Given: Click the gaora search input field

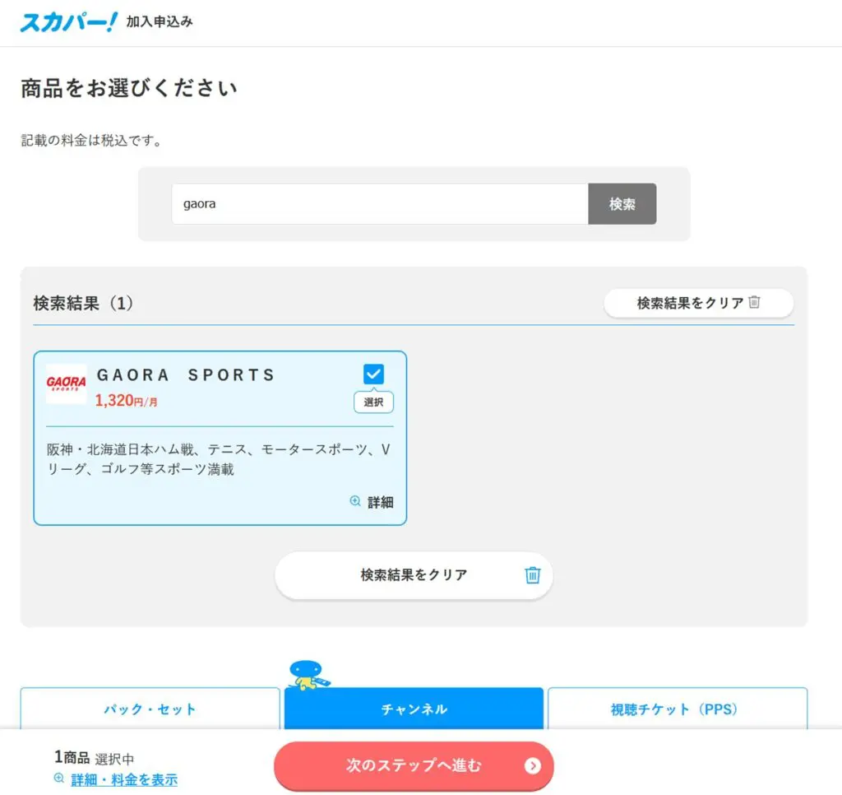Looking at the screenshot, I should (x=380, y=204).
